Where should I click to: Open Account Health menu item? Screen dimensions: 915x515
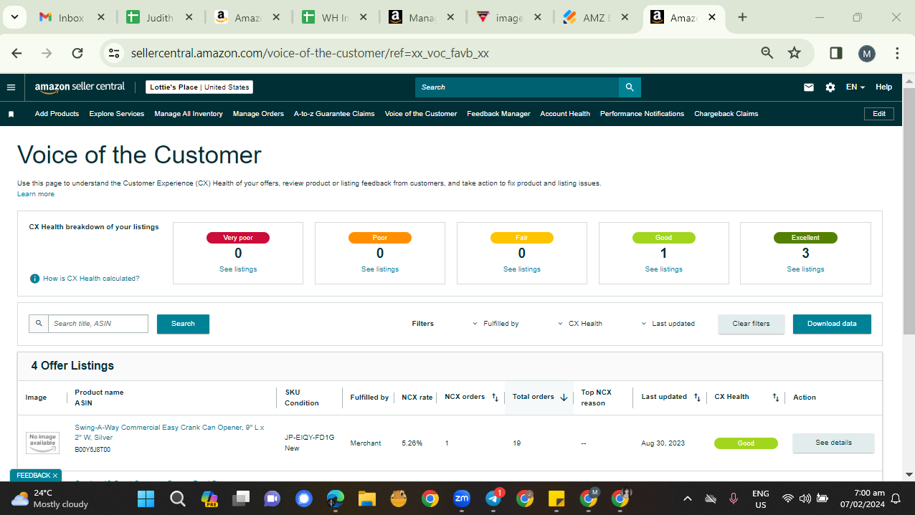[x=565, y=114]
